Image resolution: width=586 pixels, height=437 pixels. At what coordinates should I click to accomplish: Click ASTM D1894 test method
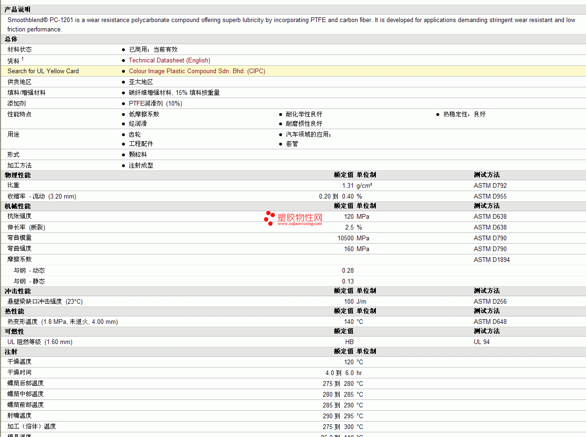(x=492, y=260)
